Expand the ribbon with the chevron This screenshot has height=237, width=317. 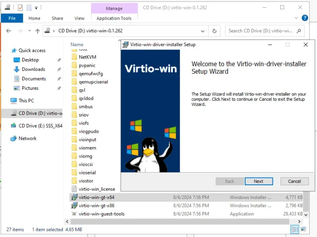pos(296,18)
